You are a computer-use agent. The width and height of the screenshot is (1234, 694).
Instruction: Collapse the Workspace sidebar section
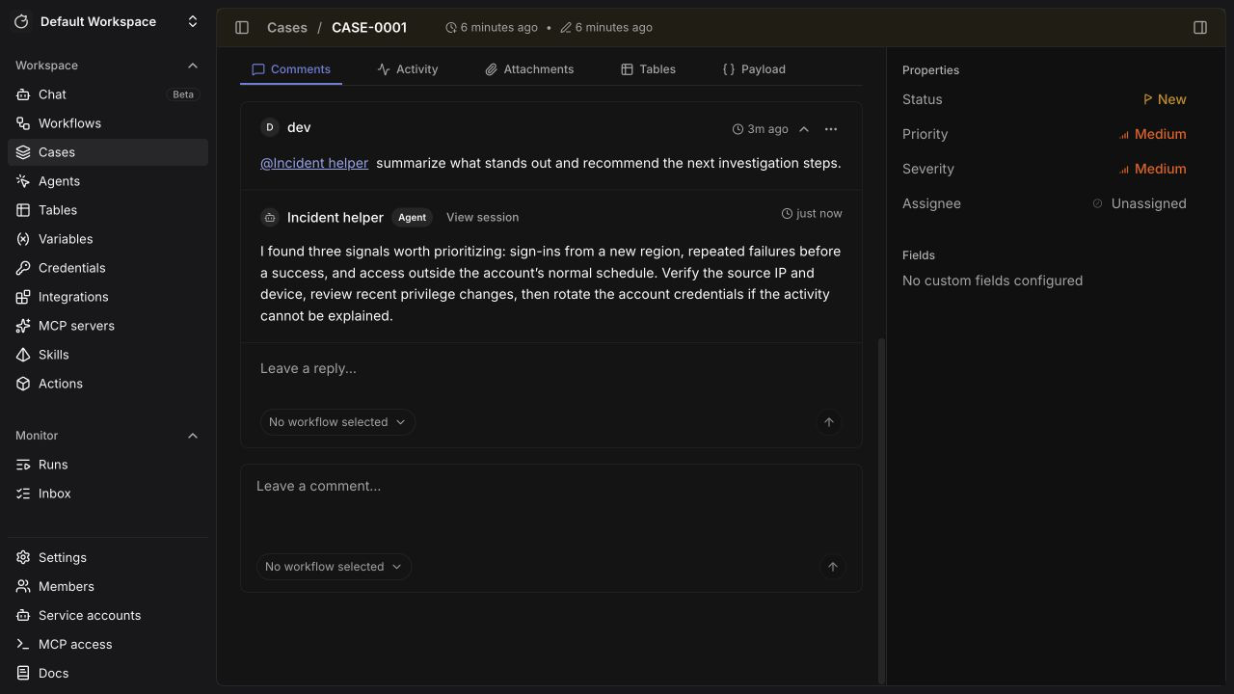[x=193, y=66]
